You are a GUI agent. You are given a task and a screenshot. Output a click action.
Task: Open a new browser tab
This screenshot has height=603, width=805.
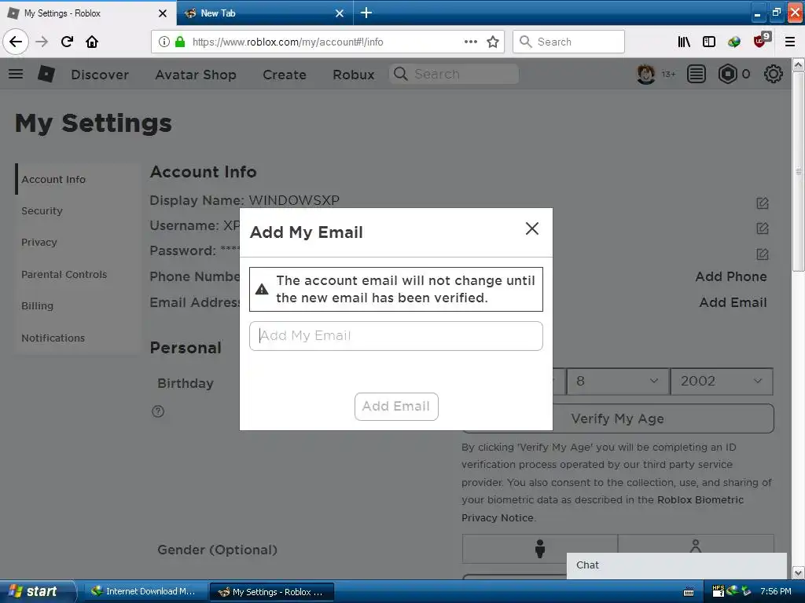tap(366, 13)
